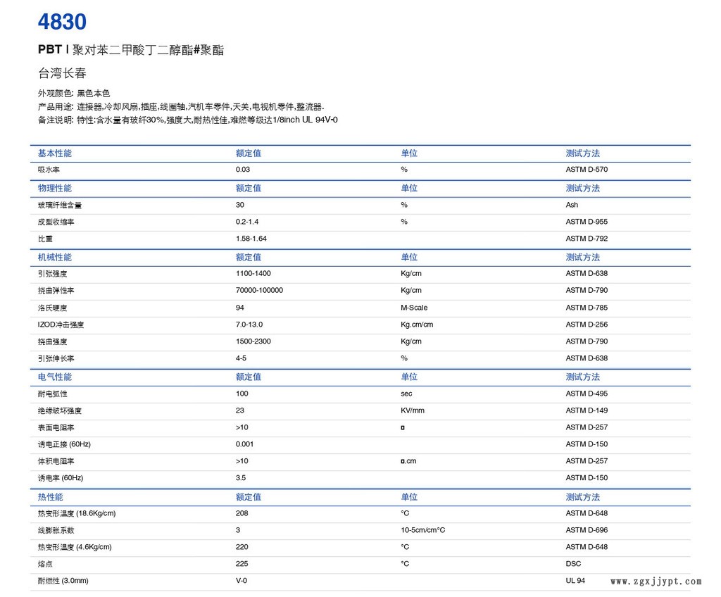721x597 pixels.
Task: Click the value "1.58-1.64"
Action: click(251, 239)
